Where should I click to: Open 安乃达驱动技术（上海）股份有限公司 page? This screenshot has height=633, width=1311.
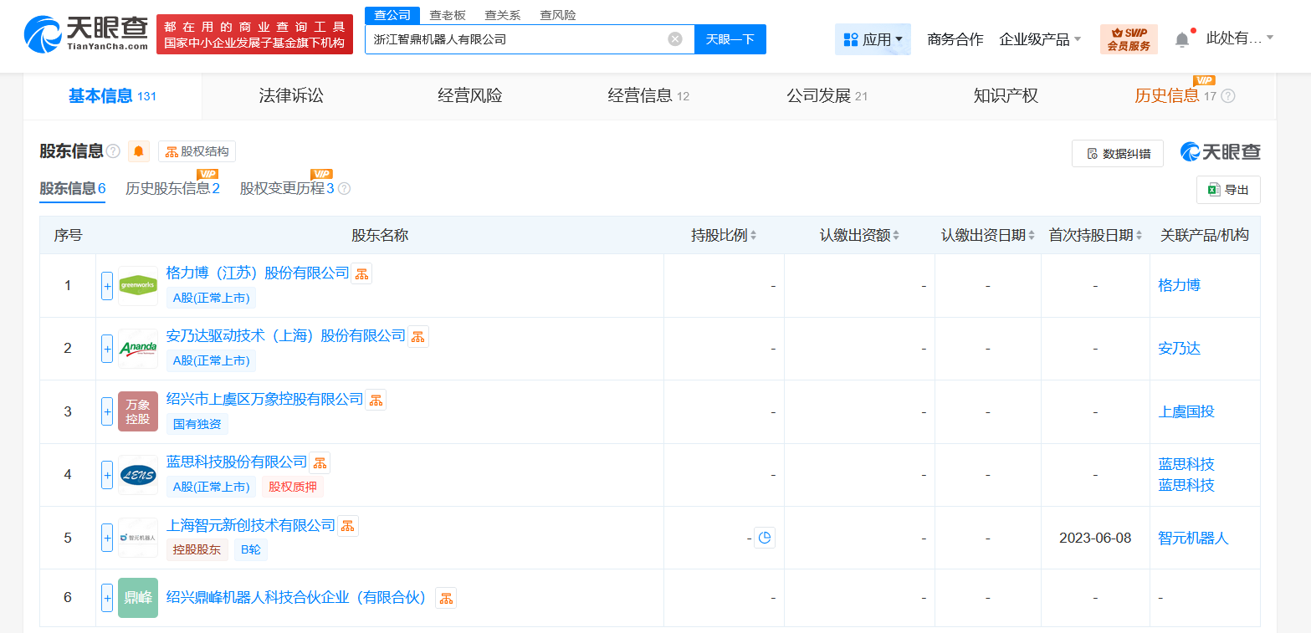coord(286,336)
